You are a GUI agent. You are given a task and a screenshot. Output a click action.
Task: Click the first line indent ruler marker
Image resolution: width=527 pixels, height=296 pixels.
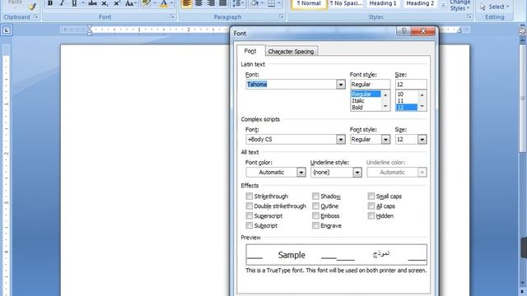(x=90, y=27)
